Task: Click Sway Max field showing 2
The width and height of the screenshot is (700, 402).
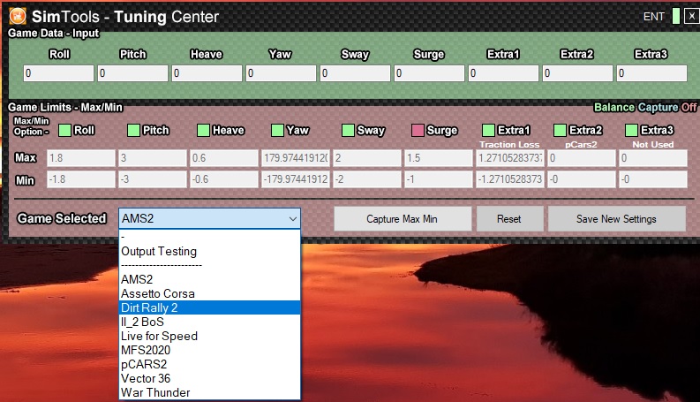Action: coord(367,158)
